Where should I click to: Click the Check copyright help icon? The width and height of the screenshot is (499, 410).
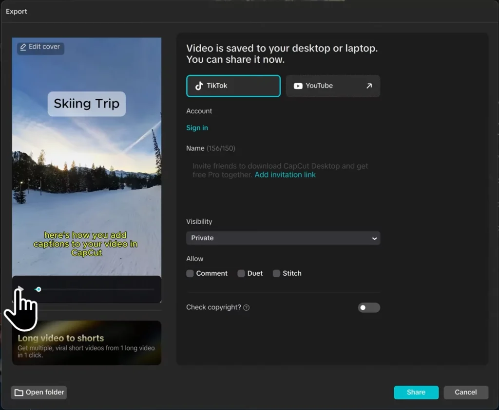coord(246,307)
